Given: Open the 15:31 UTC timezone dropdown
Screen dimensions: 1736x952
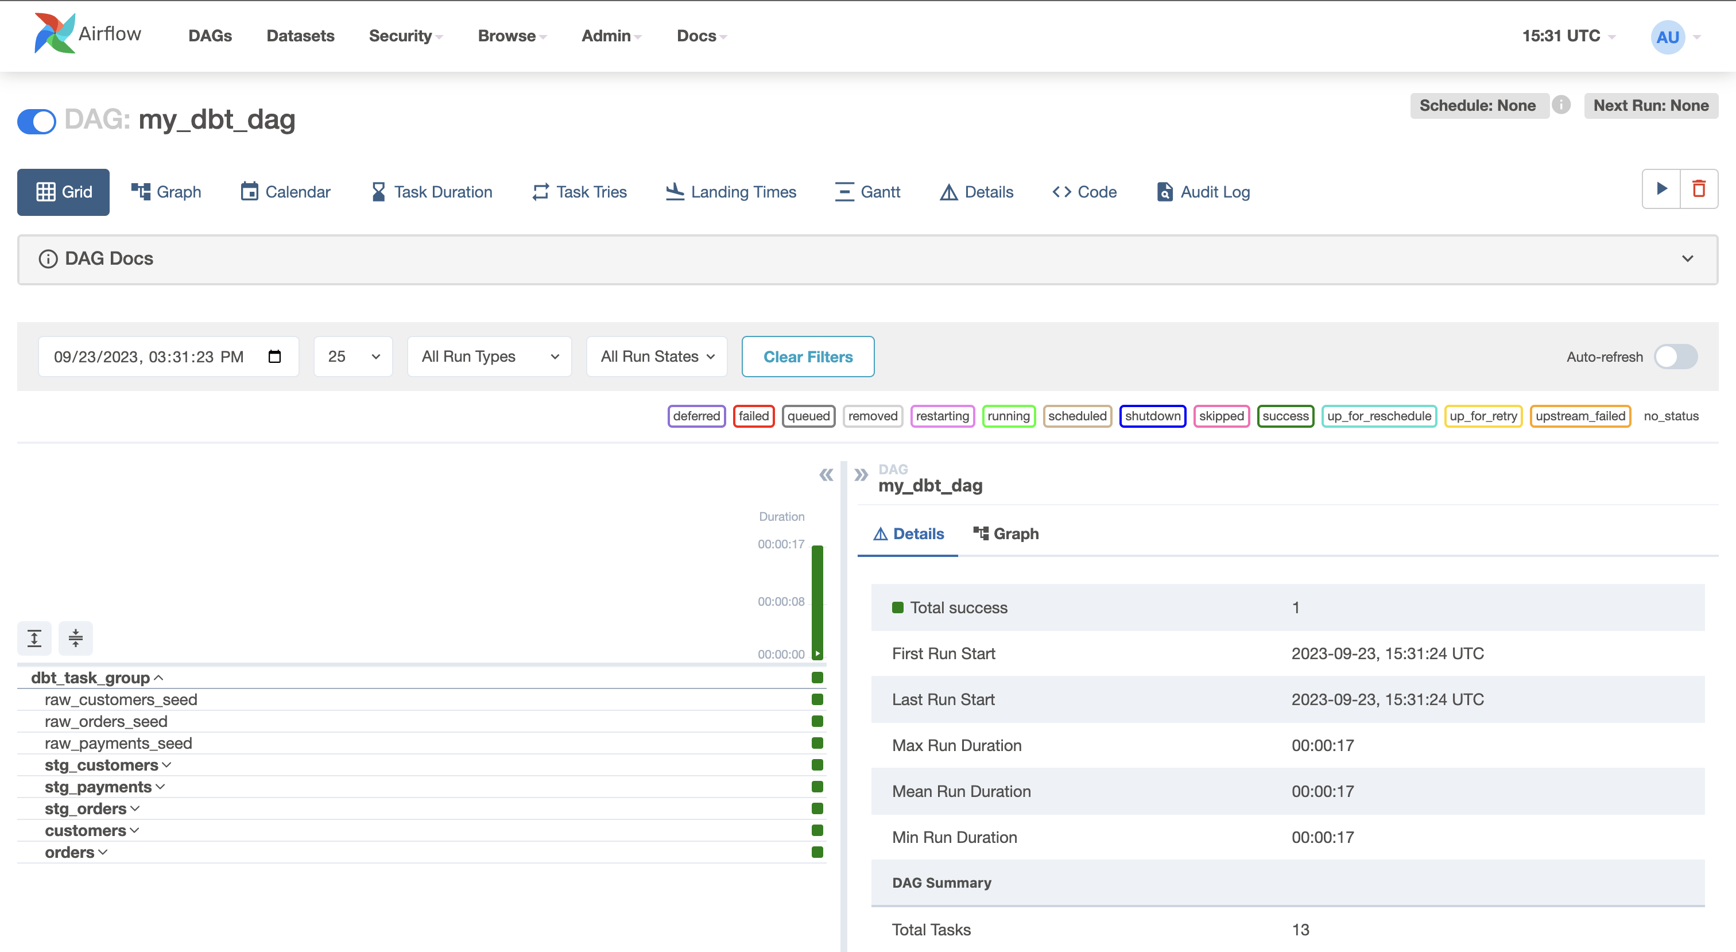Looking at the screenshot, I should (1568, 36).
